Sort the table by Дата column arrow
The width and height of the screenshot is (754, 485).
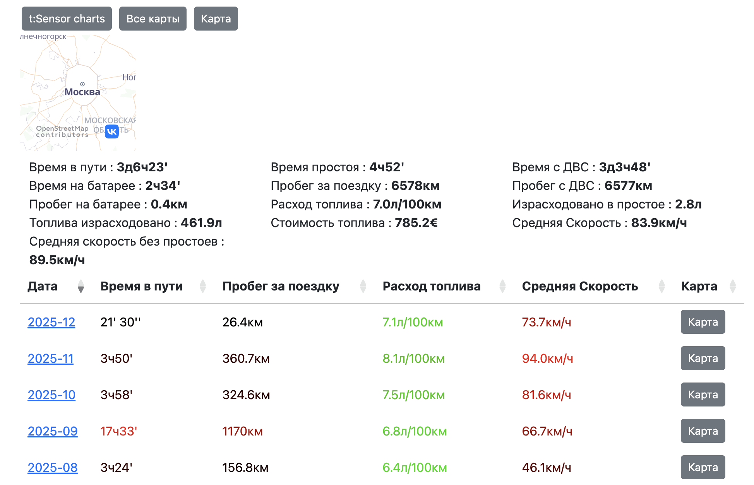click(81, 286)
